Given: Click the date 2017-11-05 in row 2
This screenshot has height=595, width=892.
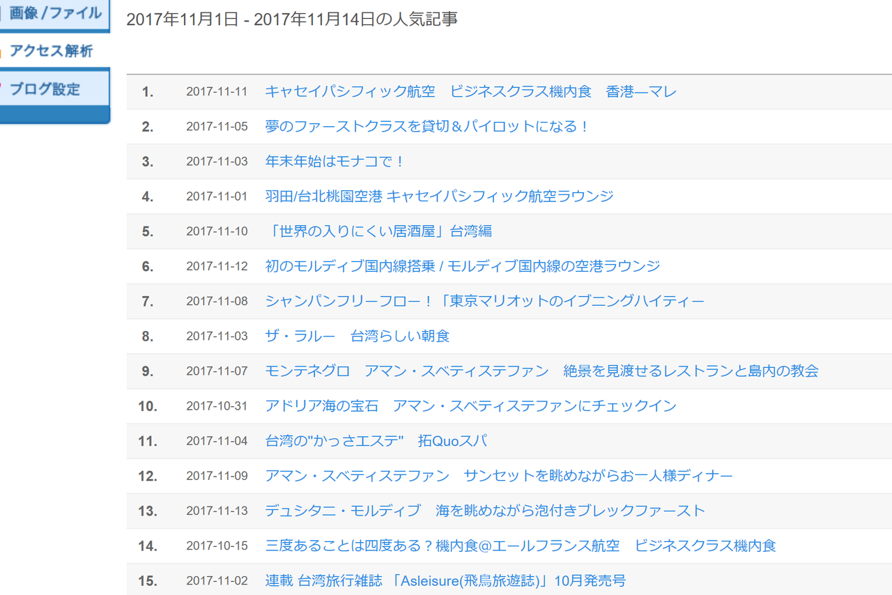Looking at the screenshot, I should click(x=217, y=127).
